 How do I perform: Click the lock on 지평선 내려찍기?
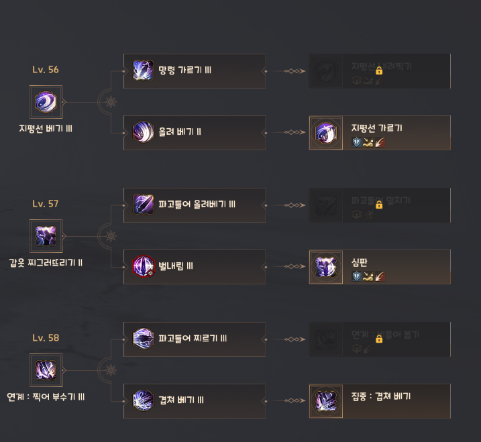click(379, 70)
